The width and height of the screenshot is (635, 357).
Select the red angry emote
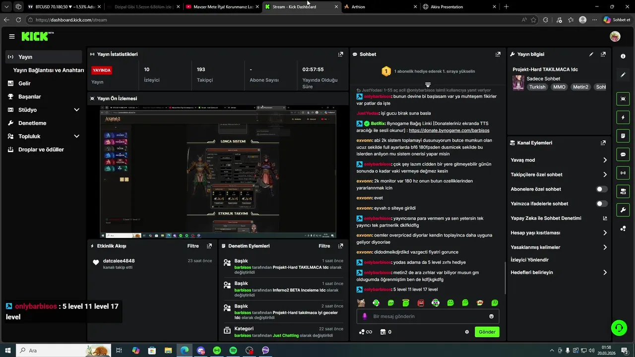[421, 303]
